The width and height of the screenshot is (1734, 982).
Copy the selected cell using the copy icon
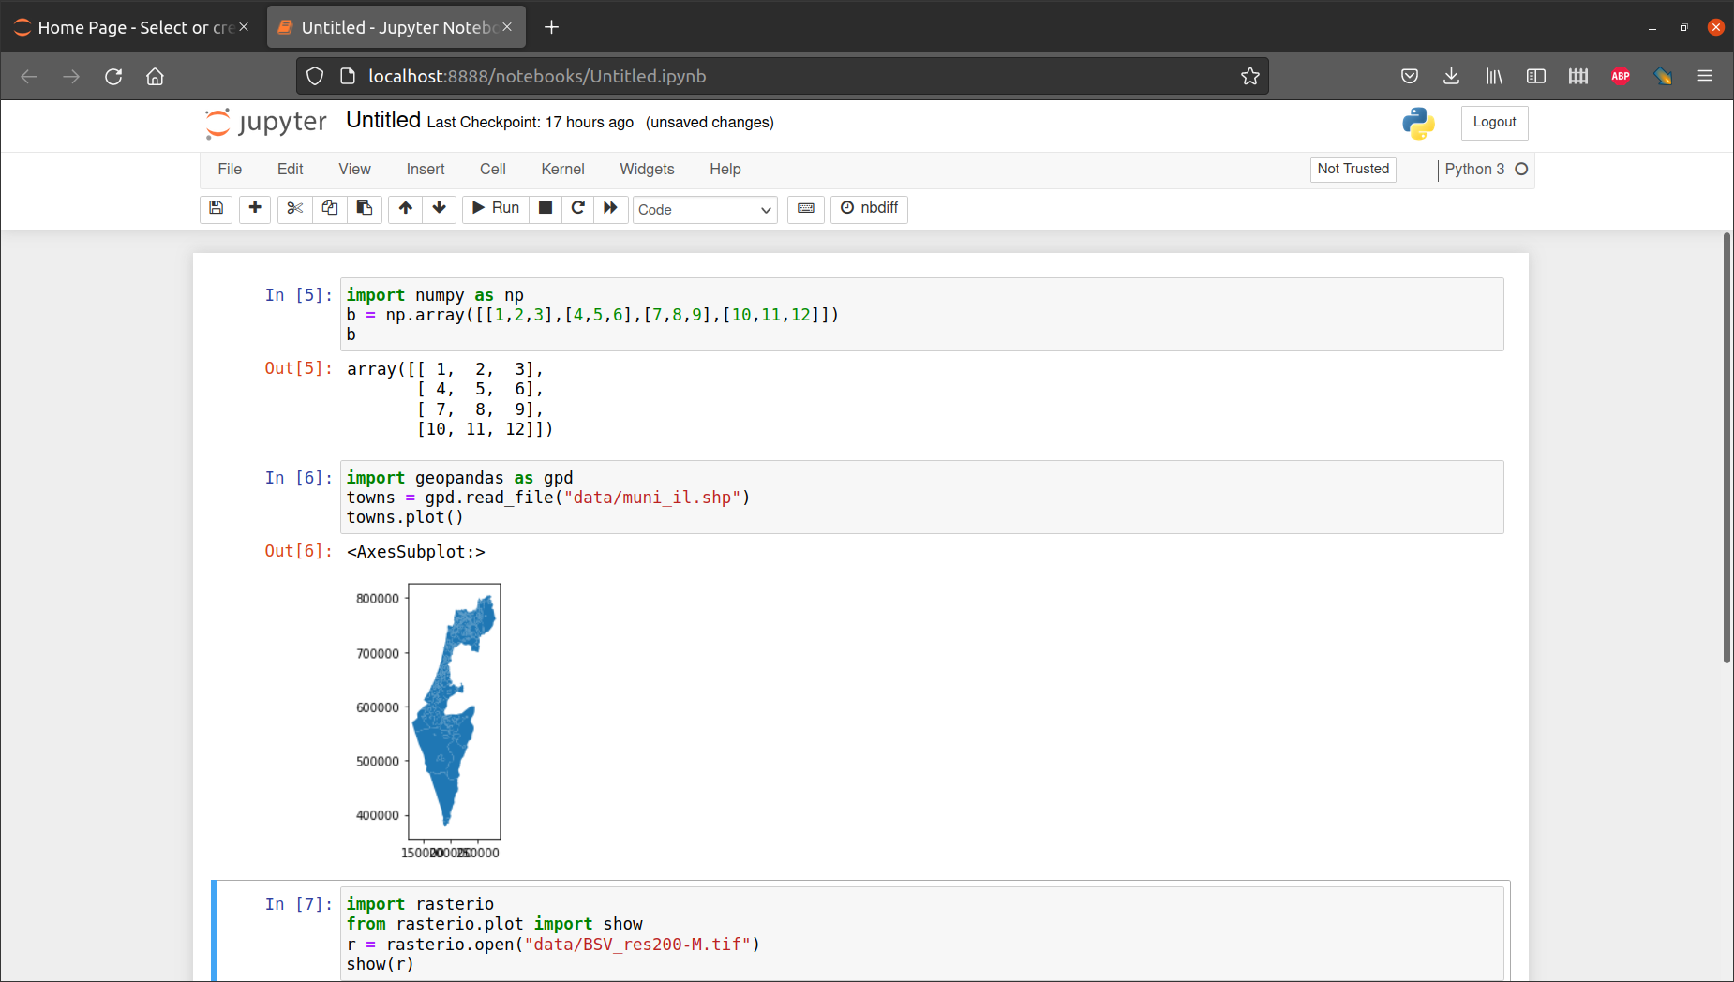329,208
